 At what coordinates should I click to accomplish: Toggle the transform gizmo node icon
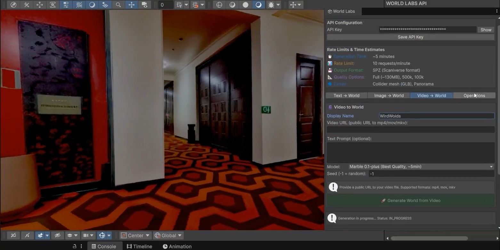coord(132,5)
